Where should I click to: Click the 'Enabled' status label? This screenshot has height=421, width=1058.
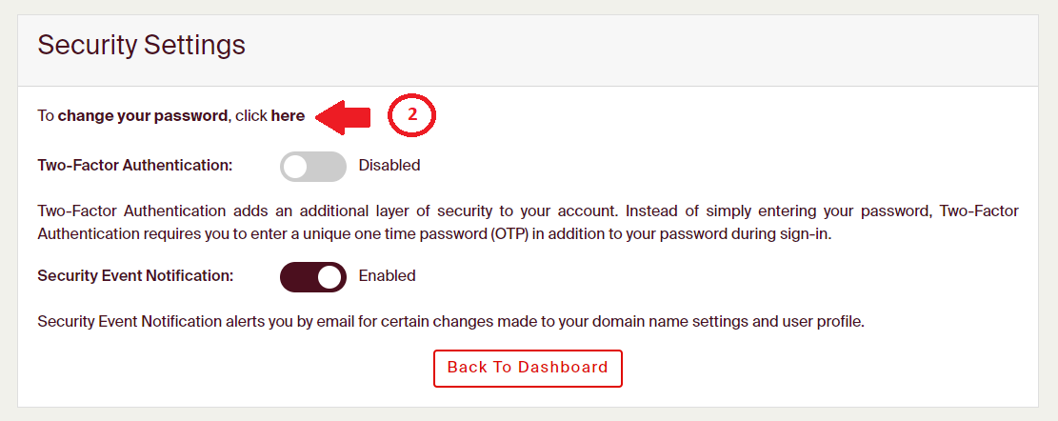pyautogui.click(x=387, y=276)
